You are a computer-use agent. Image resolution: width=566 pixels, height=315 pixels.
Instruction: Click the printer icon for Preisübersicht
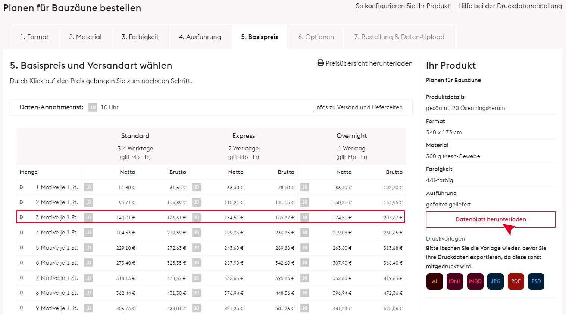(320, 63)
